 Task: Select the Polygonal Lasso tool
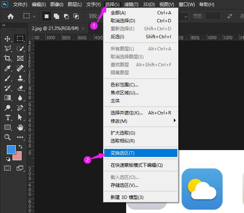(8, 49)
